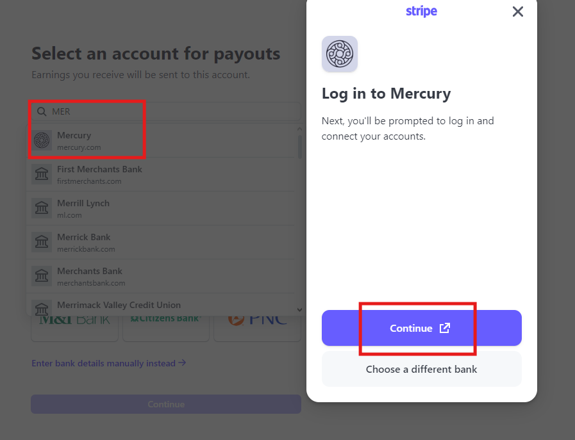
Task: Click First Merchants Bank building icon
Action: tap(42, 174)
